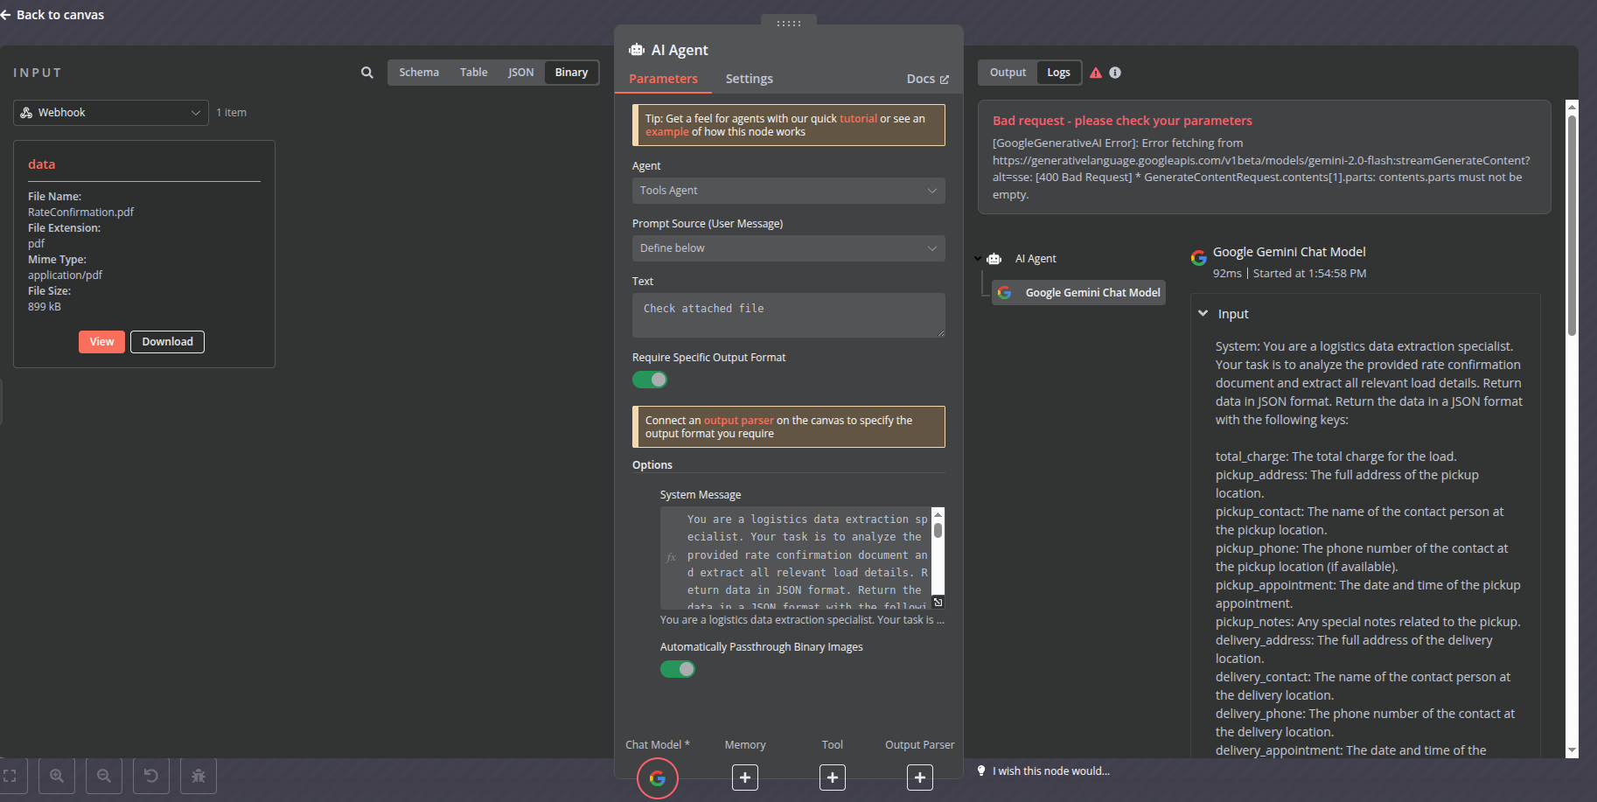Open the Prompt Source dropdown
The image size is (1597, 802).
789,248
